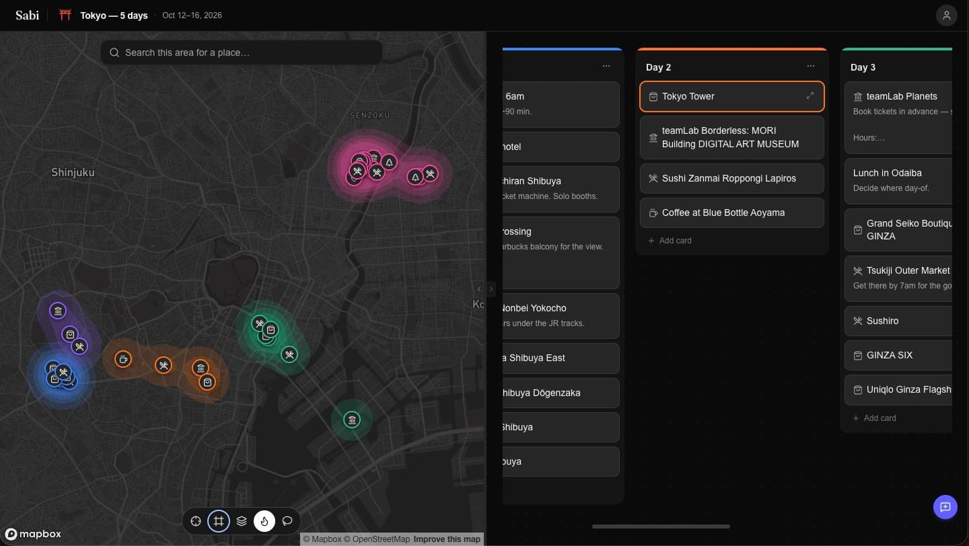Click the purple museum pin on the map

click(x=59, y=311)
